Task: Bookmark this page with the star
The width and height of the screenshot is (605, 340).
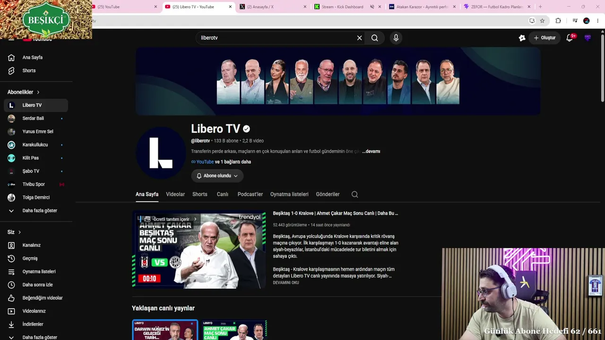Action: (x=542, y=21)
